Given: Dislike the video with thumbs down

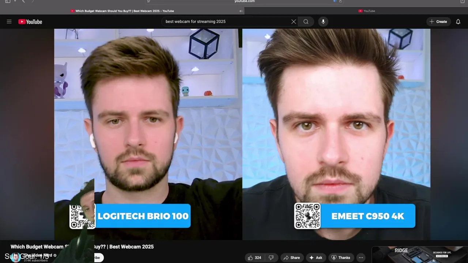Looking at the screenshot, I should click(271, 258).
